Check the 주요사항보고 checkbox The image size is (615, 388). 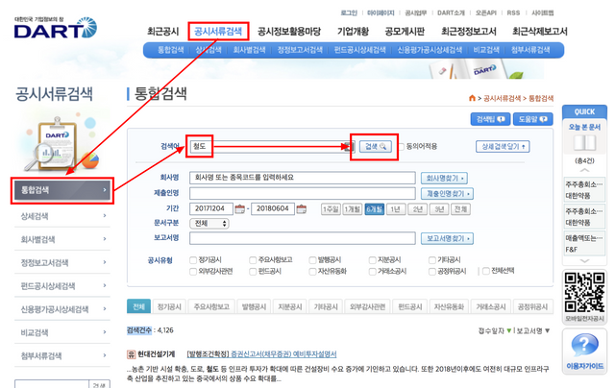pyautogui.click(x=253, y=260)
